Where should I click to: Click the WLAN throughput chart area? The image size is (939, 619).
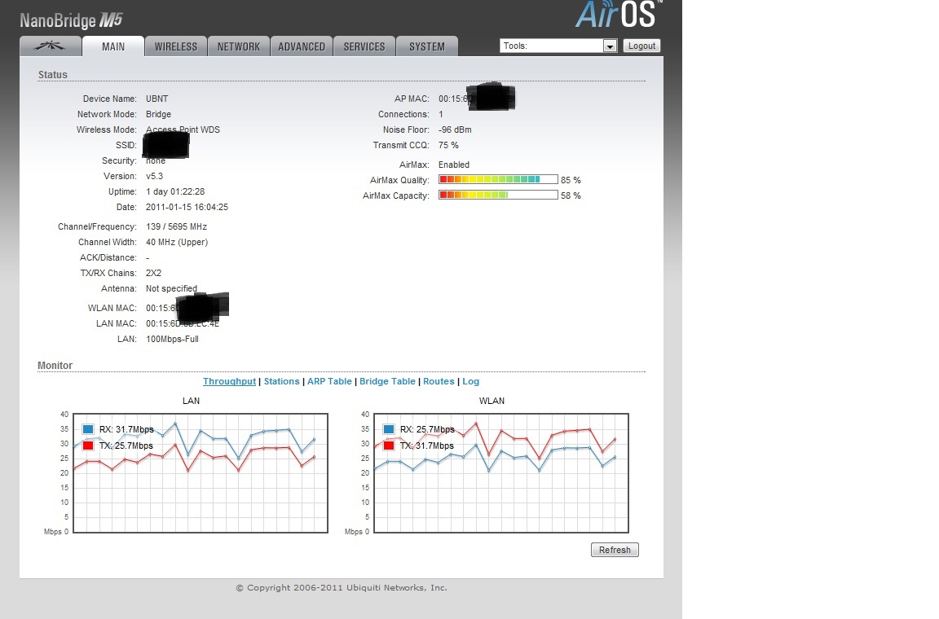[x=501, y=473]
